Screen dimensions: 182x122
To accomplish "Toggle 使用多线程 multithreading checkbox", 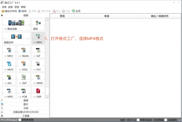I will tap(20, 120).
